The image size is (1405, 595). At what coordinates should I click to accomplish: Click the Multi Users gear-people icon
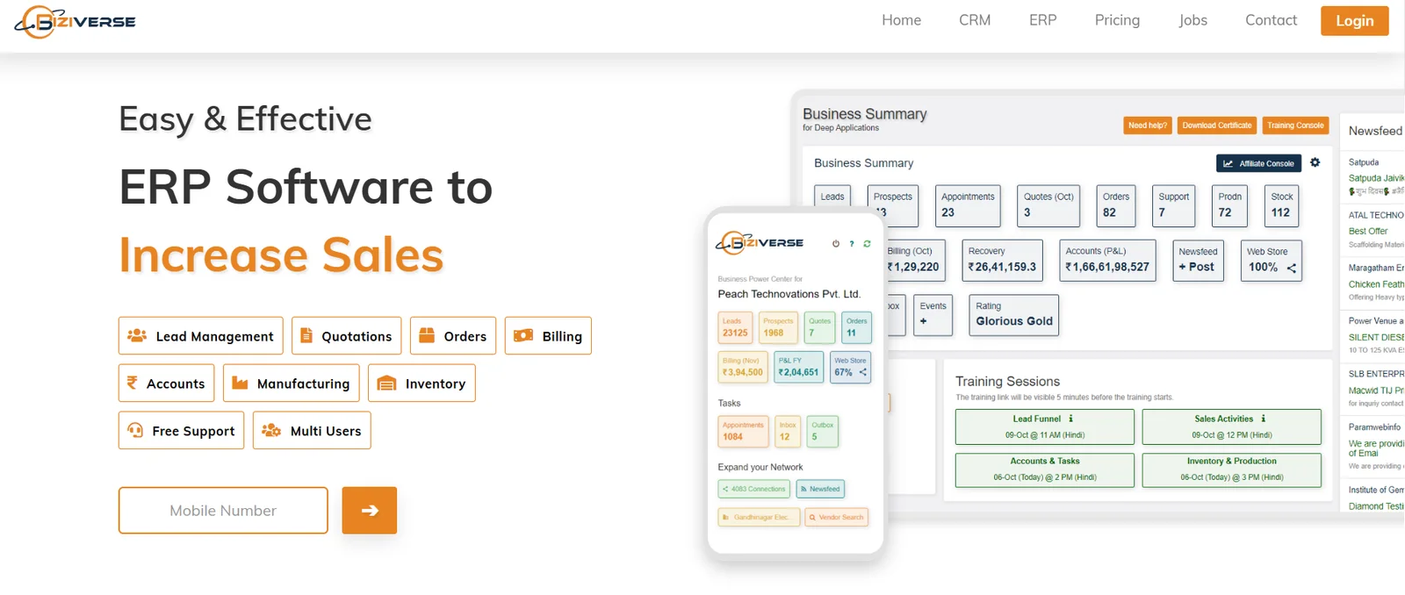click(271, 431)
